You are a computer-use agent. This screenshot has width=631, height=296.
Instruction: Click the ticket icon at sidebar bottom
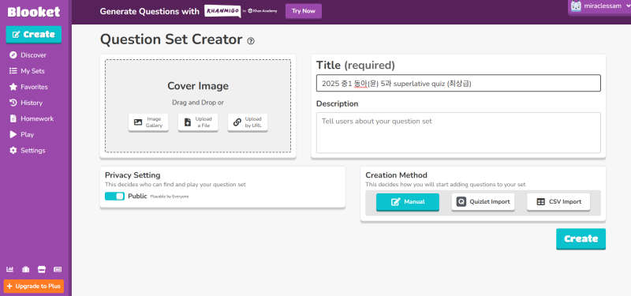click(x=58, y=269)
